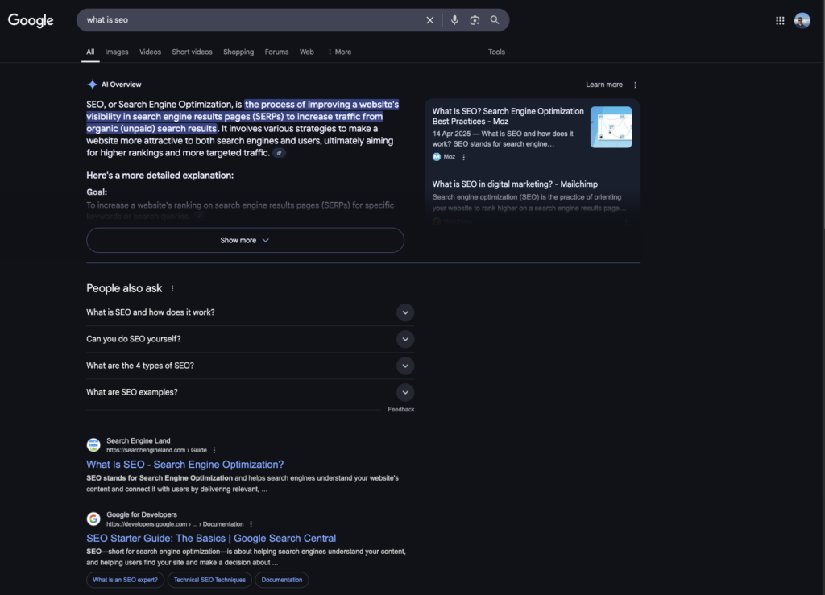825x595 pixels.
Task: Open the Google account profile avatar
Action: coord(802,20)
